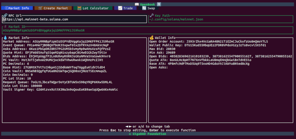296x139 pixels.
Task: Click the book icon beside OpenBook title
Action: tap(137, 4)
